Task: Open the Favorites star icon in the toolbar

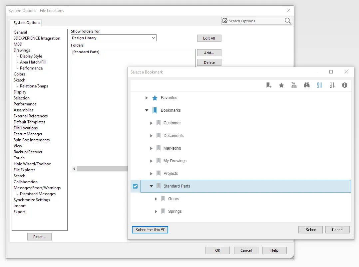Action: point(281,85)
